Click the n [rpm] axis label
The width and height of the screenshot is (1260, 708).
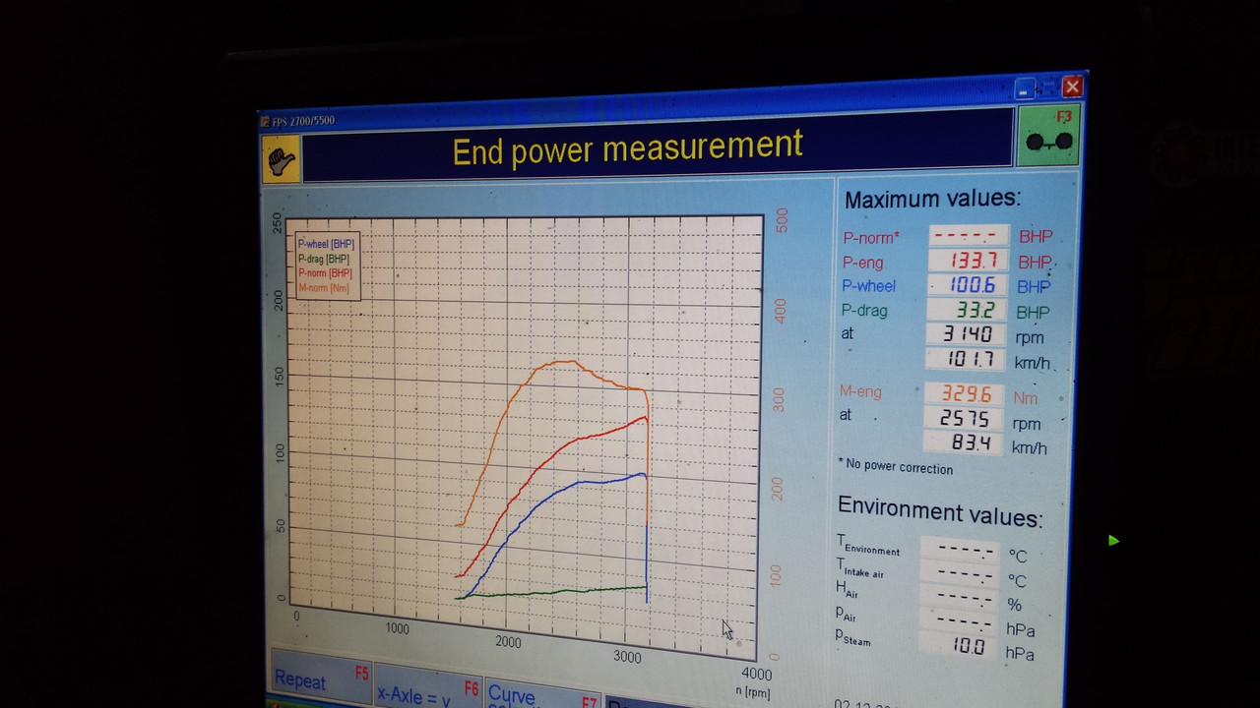click(753, 691)
